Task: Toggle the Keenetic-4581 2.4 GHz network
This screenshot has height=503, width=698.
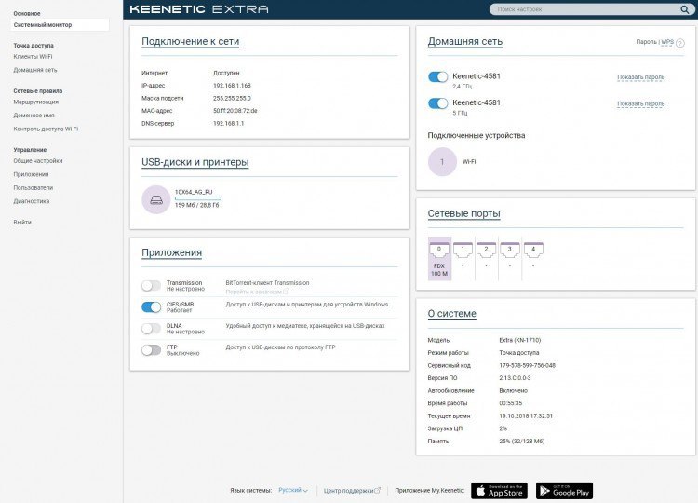Action: click(438, 76)
